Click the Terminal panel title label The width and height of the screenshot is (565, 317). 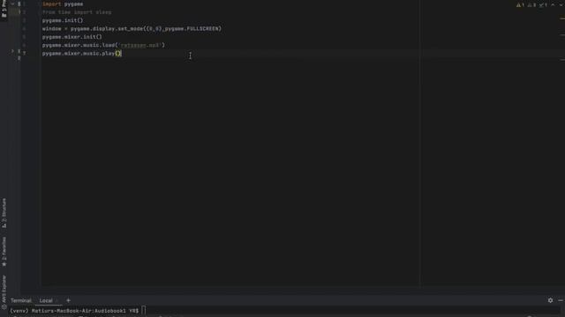click(21, 300)
